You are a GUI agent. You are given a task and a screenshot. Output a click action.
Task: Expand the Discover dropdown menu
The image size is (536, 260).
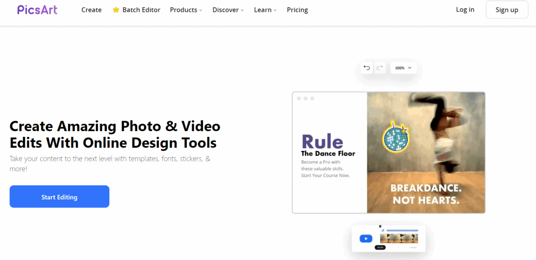coord(228,10)
